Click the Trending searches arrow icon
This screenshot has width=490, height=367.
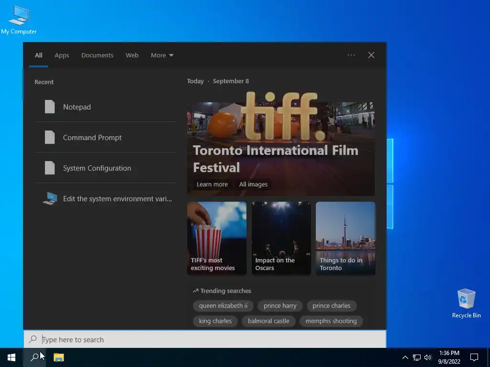click(195, 291)
